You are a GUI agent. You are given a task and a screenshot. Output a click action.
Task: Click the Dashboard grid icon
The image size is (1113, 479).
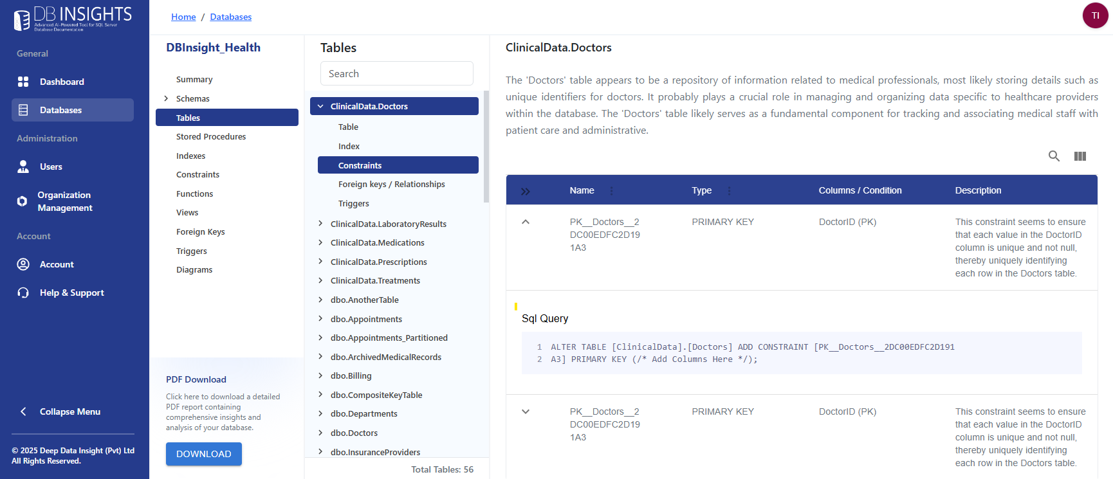23,82
